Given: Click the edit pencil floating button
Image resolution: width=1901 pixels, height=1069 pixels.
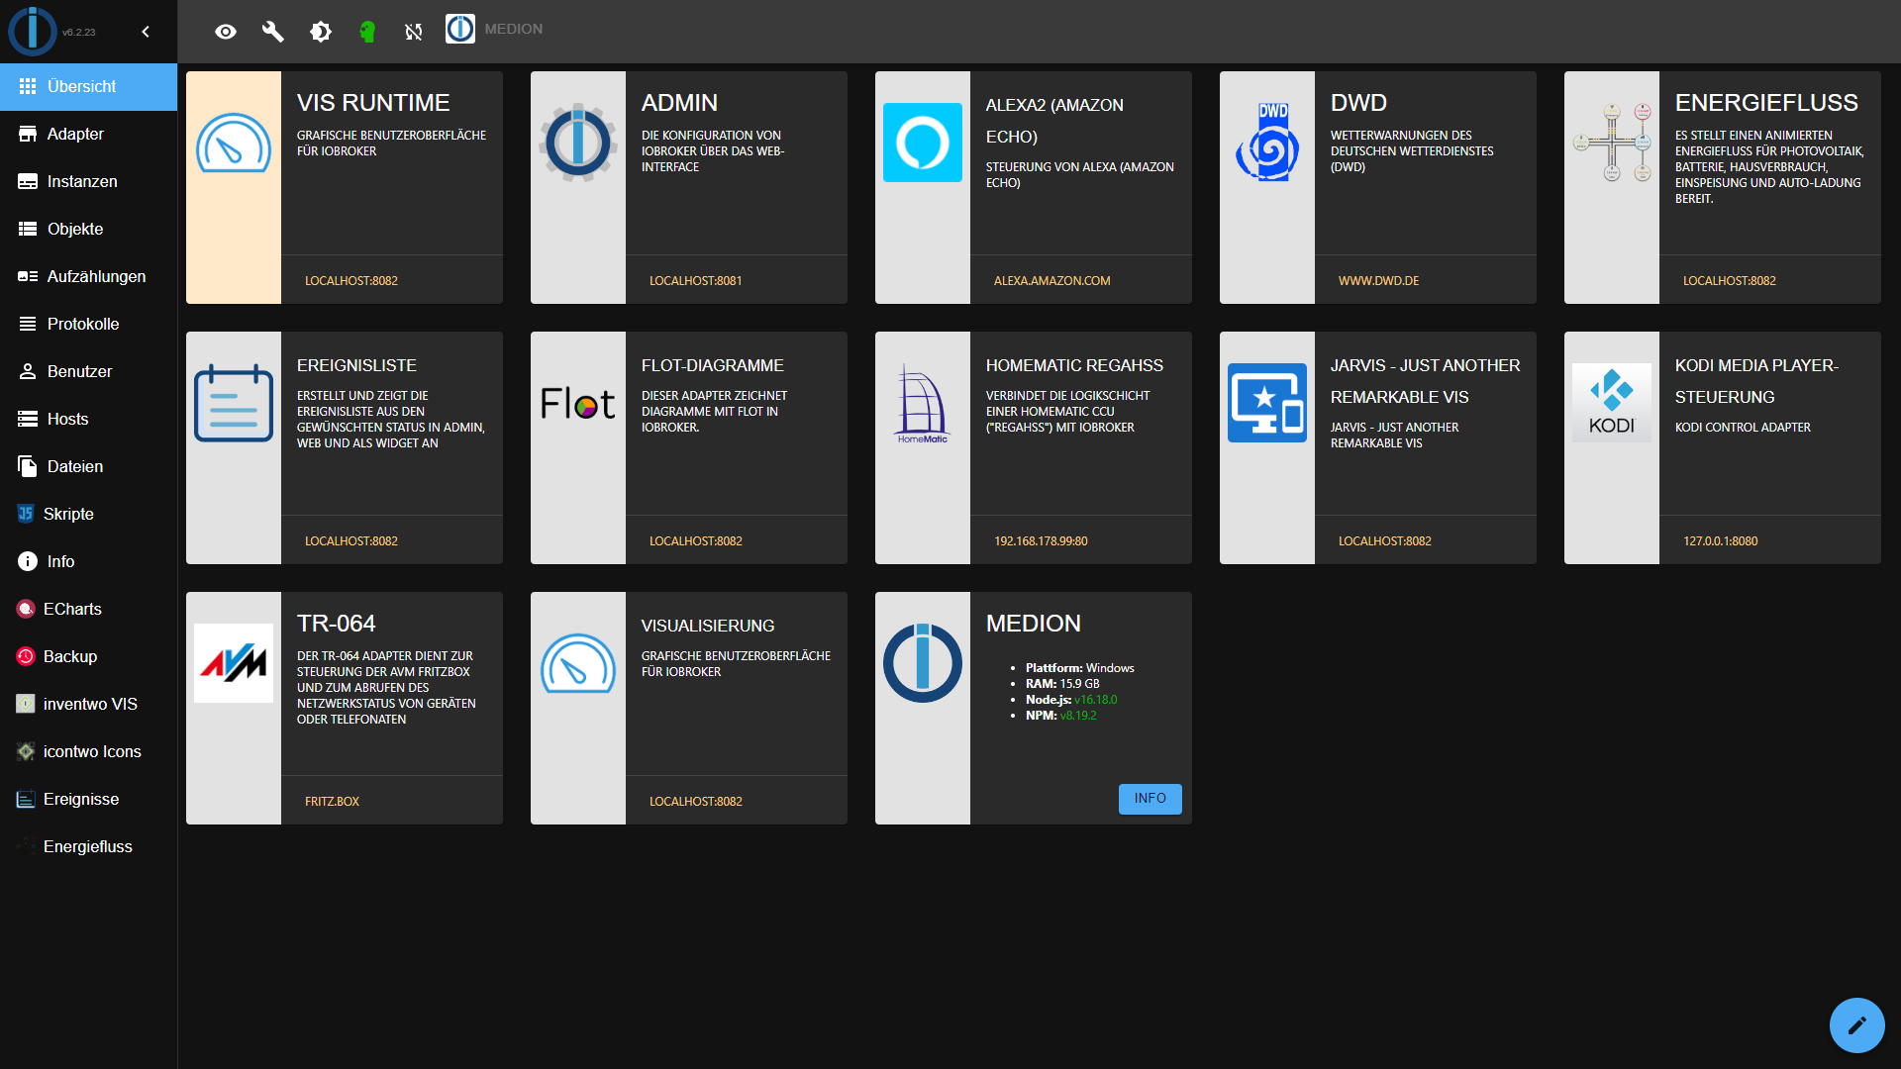Looking at the screenshot, I should pyautogui.click(x=1856, y=1024).
